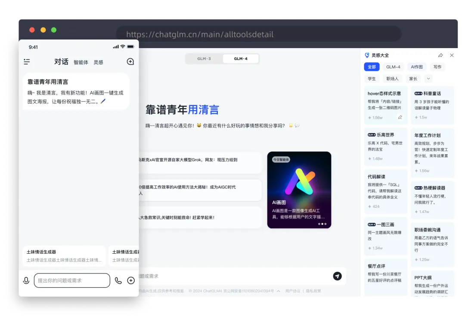Click the green macOS zoom dot
Viewport: 465px width, 316px height.
coord(54,30)
